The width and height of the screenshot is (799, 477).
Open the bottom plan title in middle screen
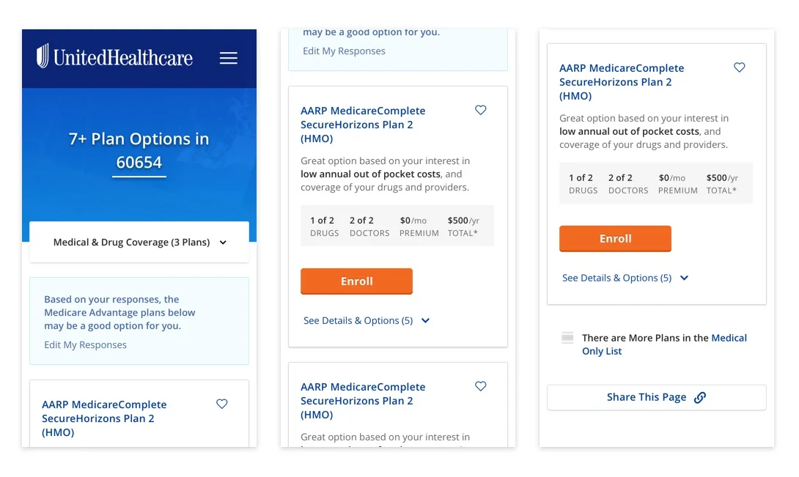363,401
